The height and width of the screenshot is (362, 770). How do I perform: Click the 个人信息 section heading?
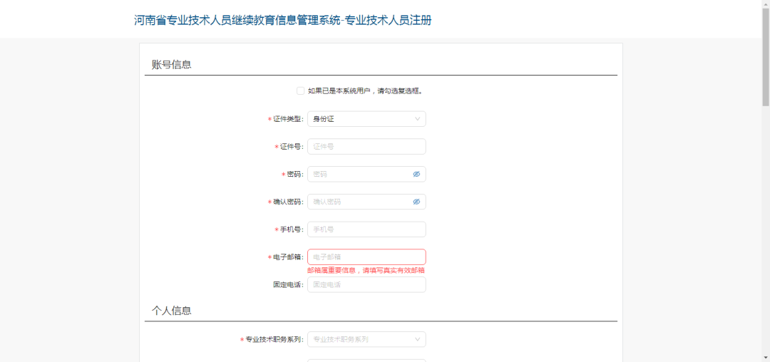pos(171,311)
